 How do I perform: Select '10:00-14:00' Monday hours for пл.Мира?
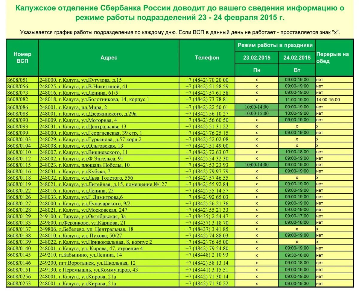257,107
